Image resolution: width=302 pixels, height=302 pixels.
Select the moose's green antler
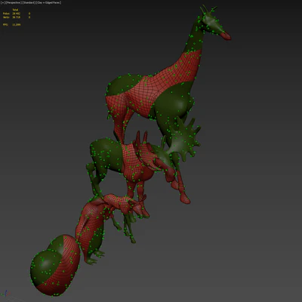coord(183,140)
